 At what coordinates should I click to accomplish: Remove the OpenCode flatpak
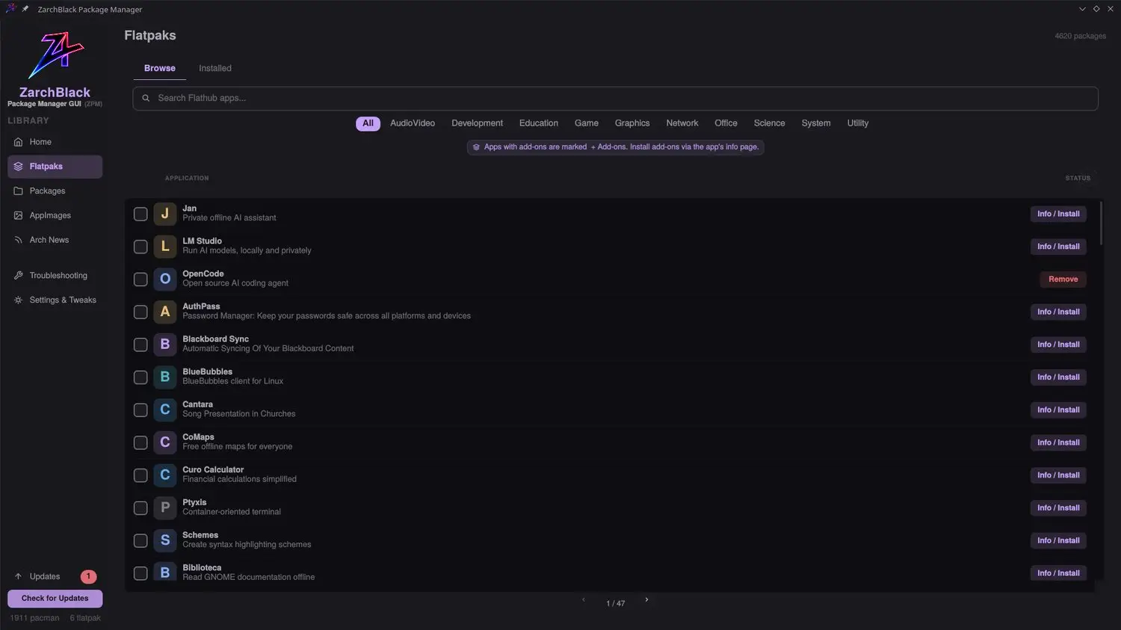click(x=1063, y=280)
